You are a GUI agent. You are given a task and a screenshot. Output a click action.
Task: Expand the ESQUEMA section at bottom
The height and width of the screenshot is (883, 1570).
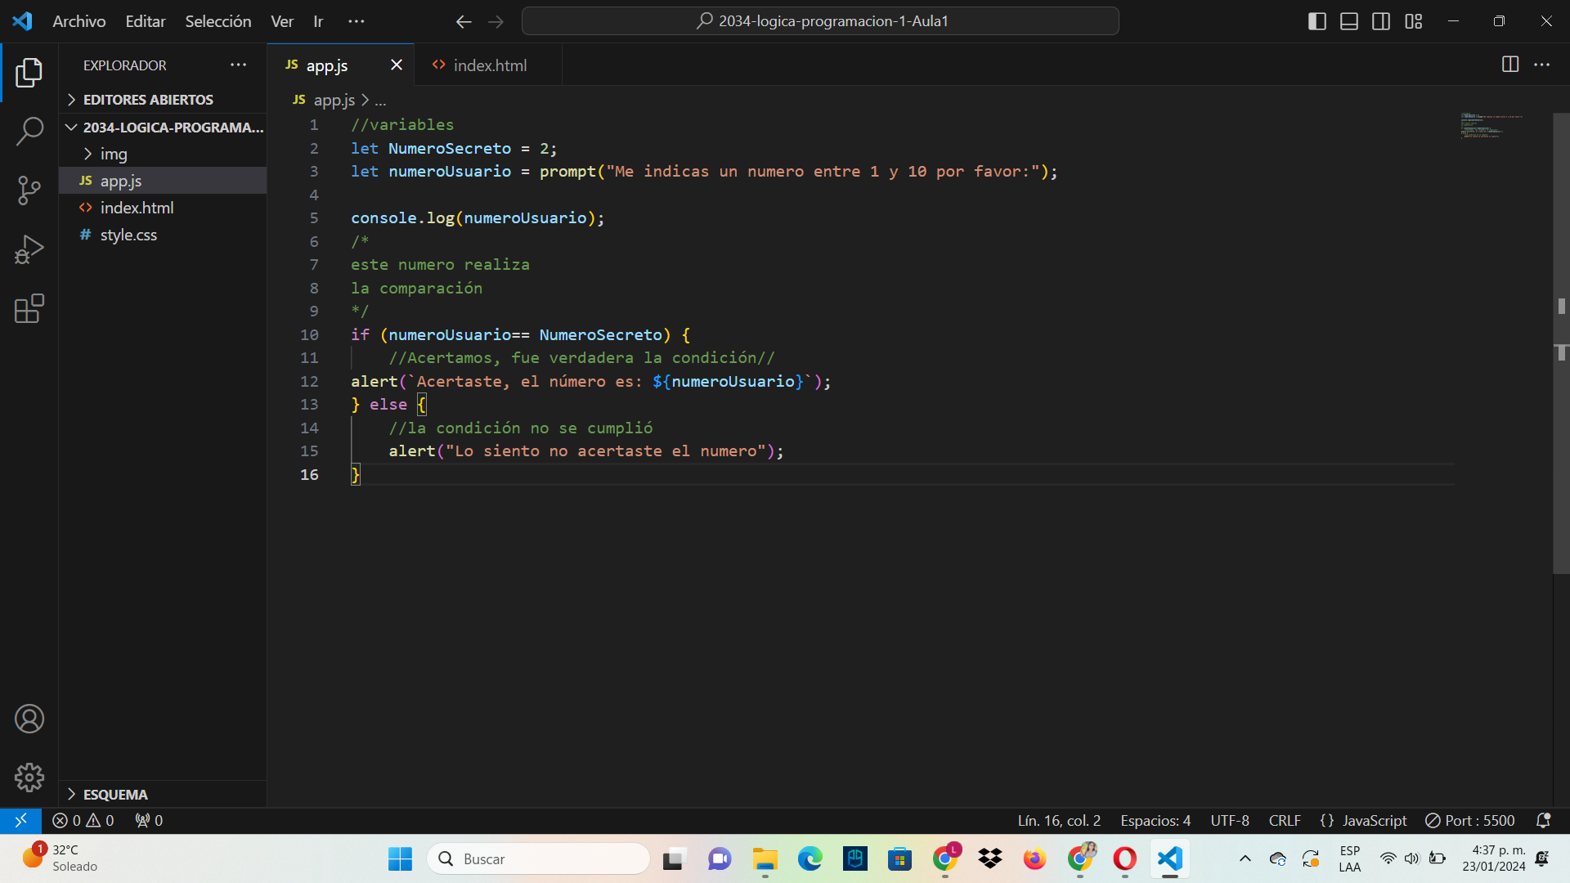72,794
